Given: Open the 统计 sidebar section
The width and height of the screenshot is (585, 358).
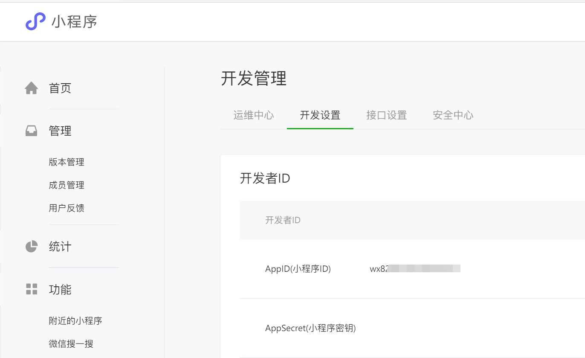Looking at the screenshot, I should coord(60,247).
